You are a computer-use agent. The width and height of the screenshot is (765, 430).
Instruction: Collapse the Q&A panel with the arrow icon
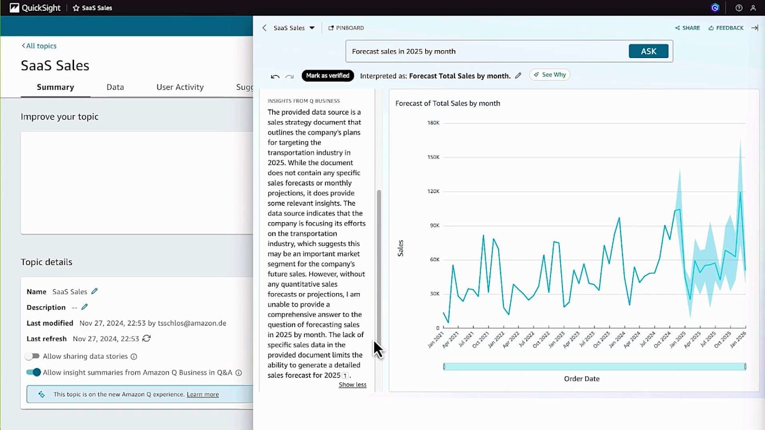(755, 28)
